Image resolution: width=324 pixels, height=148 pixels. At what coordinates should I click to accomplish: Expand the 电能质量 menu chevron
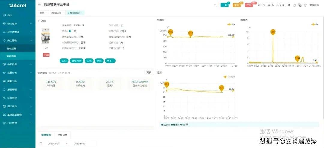pos(31,64)
